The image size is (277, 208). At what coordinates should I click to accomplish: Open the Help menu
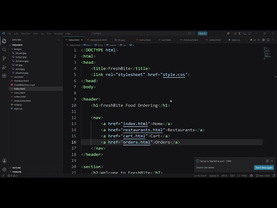pos(68,33)
